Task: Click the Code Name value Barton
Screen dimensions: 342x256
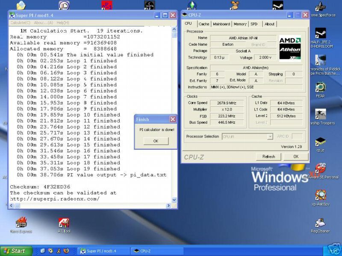Action: tap(228, 44)
